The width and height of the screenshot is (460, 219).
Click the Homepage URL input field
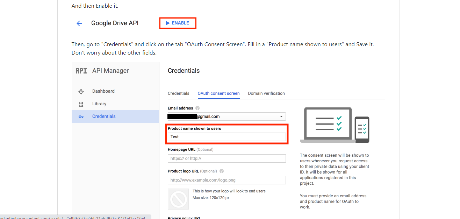227,158
